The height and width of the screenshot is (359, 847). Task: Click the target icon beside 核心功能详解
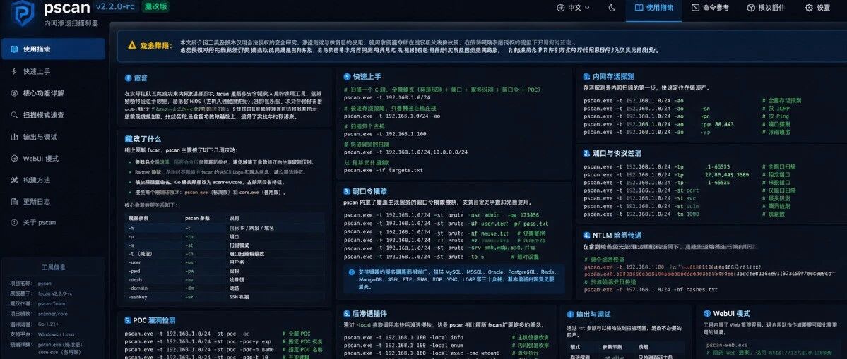[x=14, y=93]
